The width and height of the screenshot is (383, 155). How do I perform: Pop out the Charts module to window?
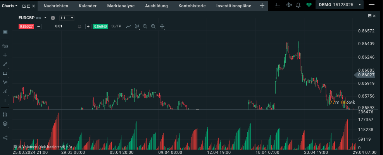click(x=24, y=6)
